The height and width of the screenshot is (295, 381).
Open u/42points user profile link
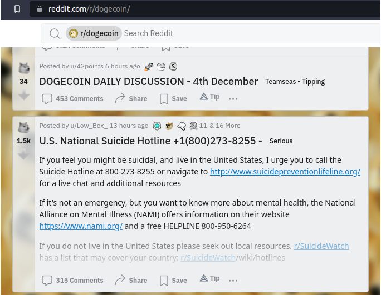(87, 66)
